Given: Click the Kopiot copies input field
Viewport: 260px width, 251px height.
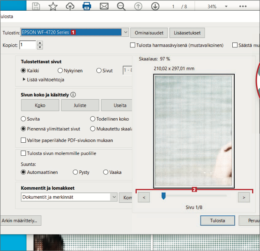Looking at the screenshot, I should pyautogui.click(x=28, y=45).
